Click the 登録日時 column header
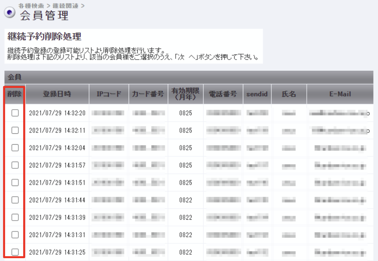Viewport: 378px width, 261px height. click(57, 94)
